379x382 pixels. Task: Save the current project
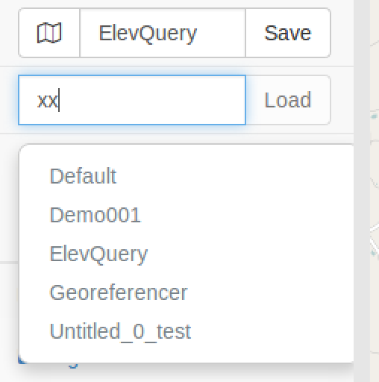click(288, 33)
